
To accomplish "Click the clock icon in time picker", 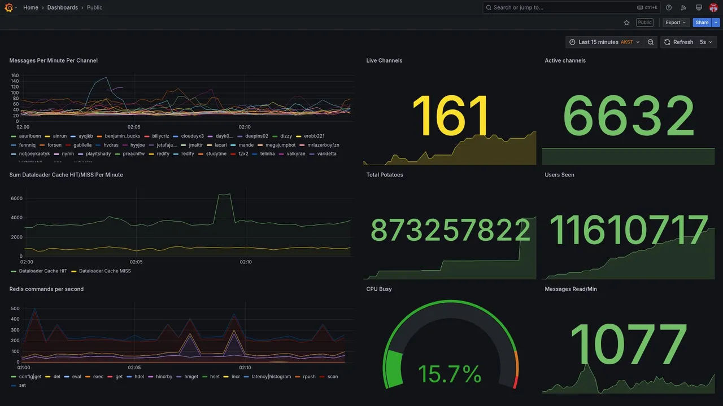I will (572, 42).
